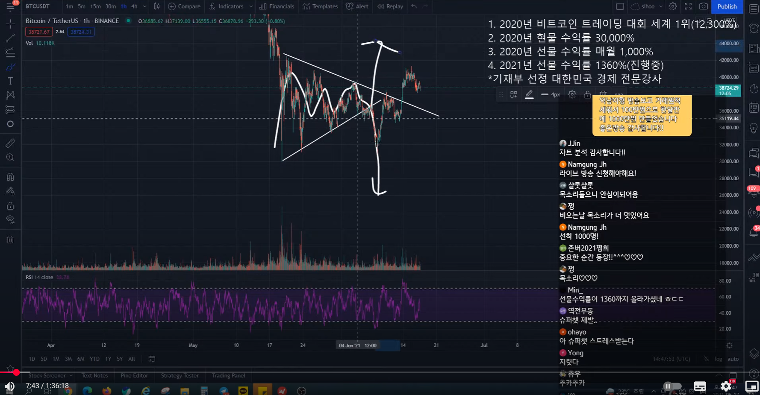Switch to the 15m timeframe

point(96,6)
